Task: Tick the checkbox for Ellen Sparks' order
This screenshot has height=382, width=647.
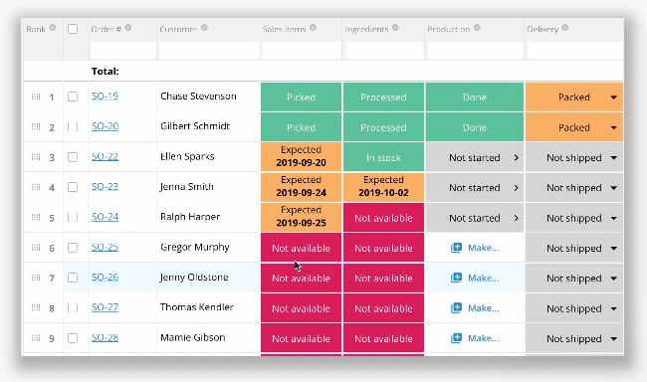Action: point(73,157)
